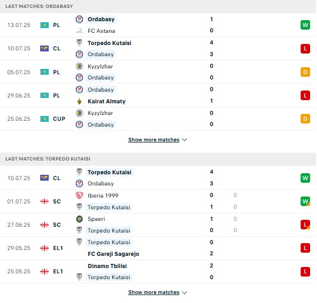
Task: Click the green W badge for 13.07.25
Action: point(305,25)
